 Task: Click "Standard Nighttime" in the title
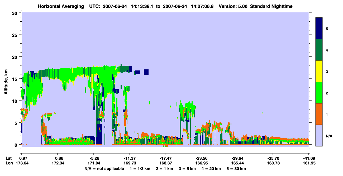point(271,6)
